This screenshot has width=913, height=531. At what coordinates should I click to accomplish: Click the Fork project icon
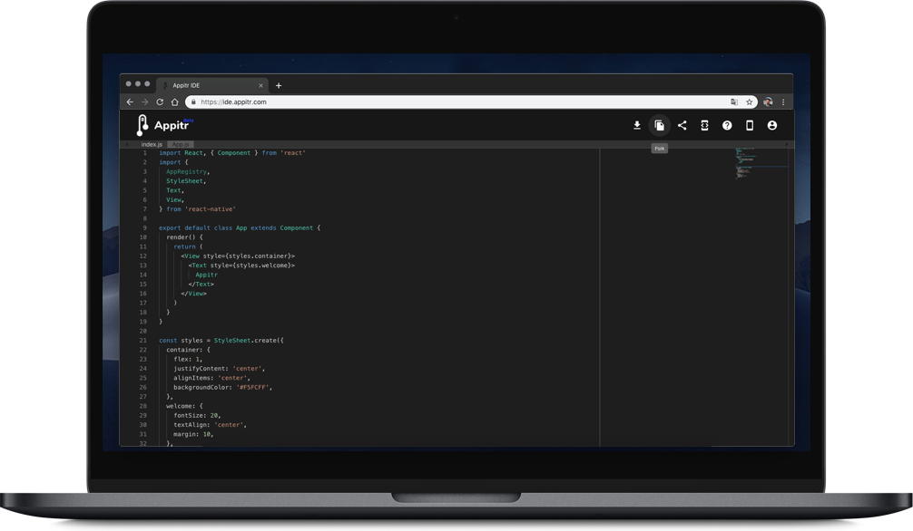[x=659, y=125]
